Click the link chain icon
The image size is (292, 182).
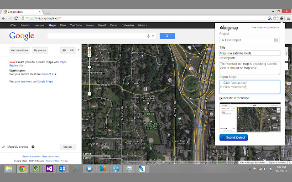tap(72, 50)
